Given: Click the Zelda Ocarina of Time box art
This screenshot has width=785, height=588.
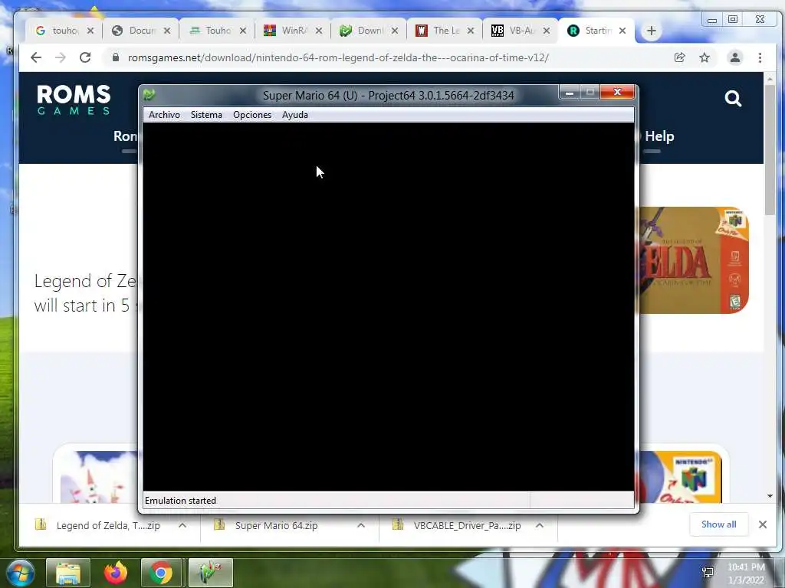Looking at the screenshot, I should point(695,260).
